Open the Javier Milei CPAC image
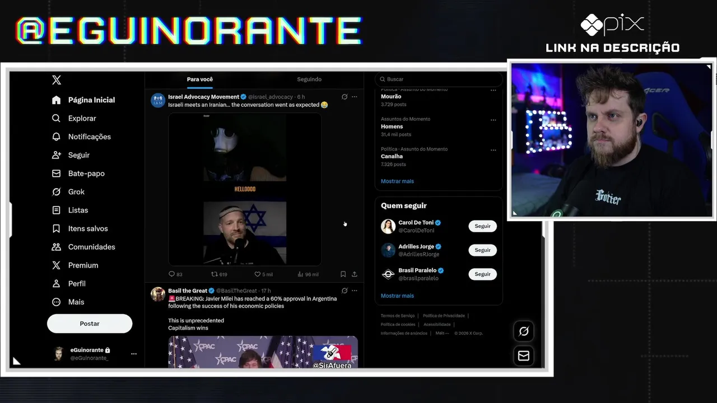 pyautogui.click(x=263, y=352)
